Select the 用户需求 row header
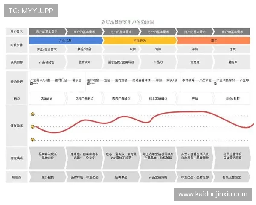Image resolution: width=256 pixels, height=205 pixels. pos(17,32)
